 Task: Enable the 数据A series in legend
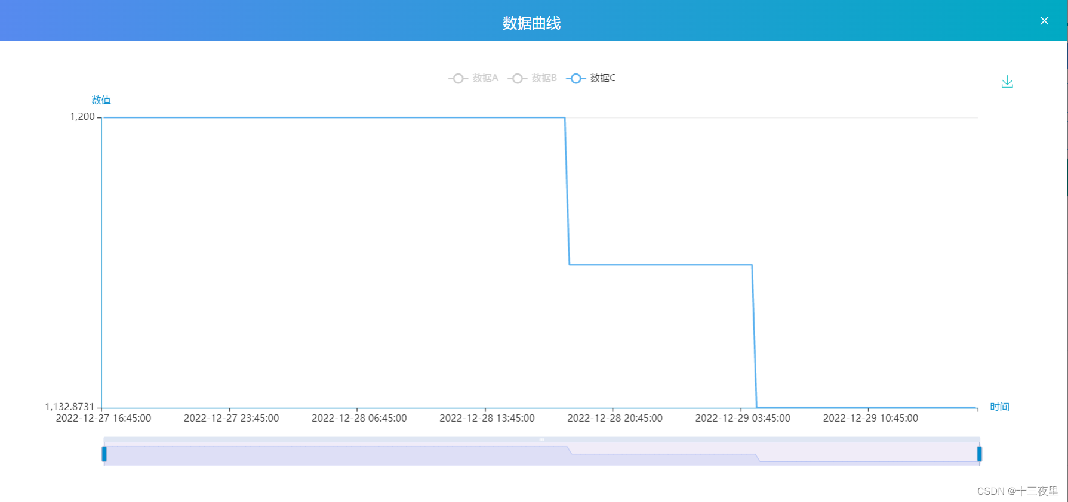click(x=473, y=78)
